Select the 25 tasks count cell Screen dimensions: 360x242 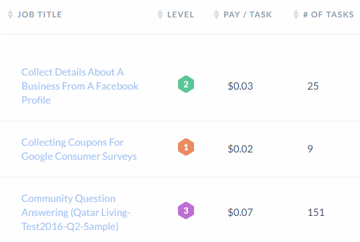coord(313,86)
